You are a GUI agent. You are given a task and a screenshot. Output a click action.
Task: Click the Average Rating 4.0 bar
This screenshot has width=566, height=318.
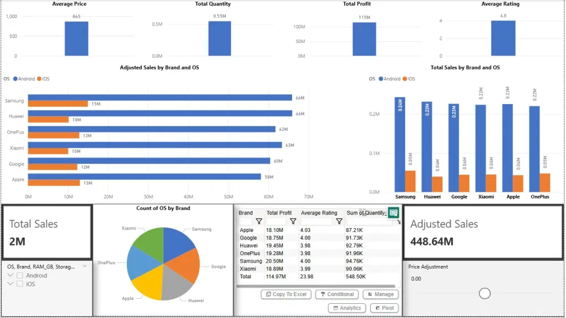coord(503,38)
